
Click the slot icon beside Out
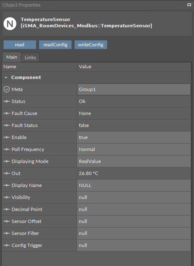tap(7, 173)
